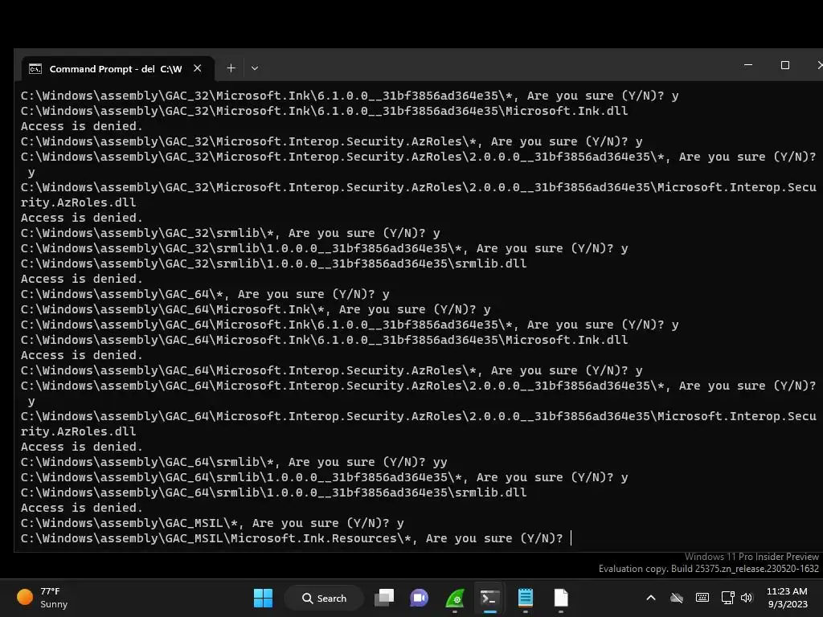Click the GAC_64\srmlib\* line ending yy
This screenshot has width=823, height=617.
(x=234, y=462)
